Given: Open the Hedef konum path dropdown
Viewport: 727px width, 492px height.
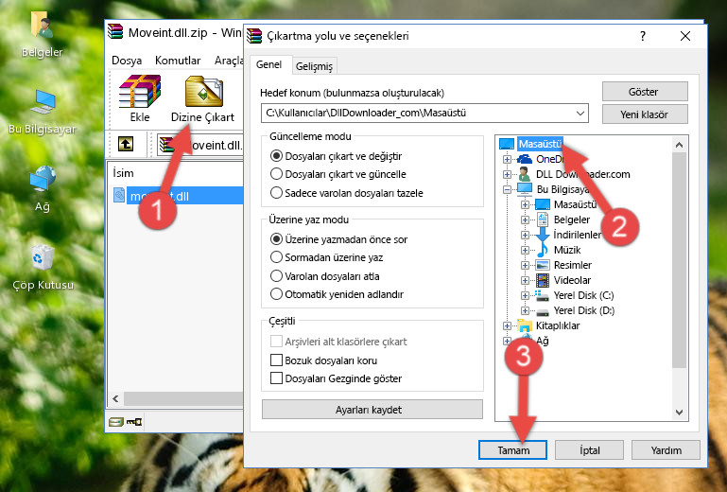Looking at the screenshot, I should tap(580, 113).
